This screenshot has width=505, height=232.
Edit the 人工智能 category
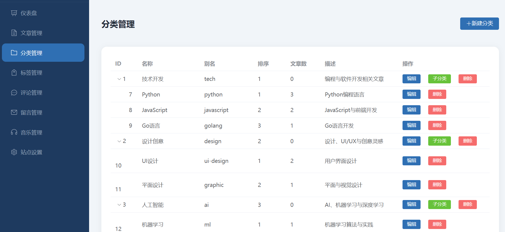(x=412, y=204)
